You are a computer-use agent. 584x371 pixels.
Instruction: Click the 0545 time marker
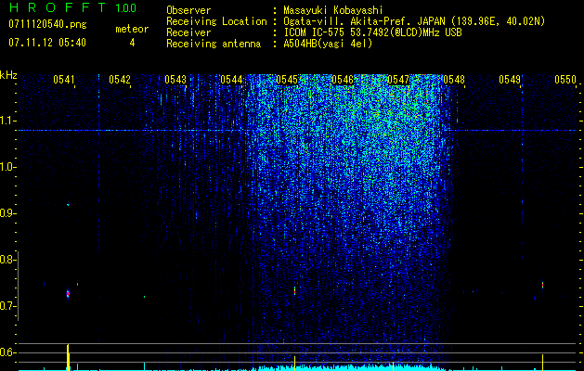287,80
